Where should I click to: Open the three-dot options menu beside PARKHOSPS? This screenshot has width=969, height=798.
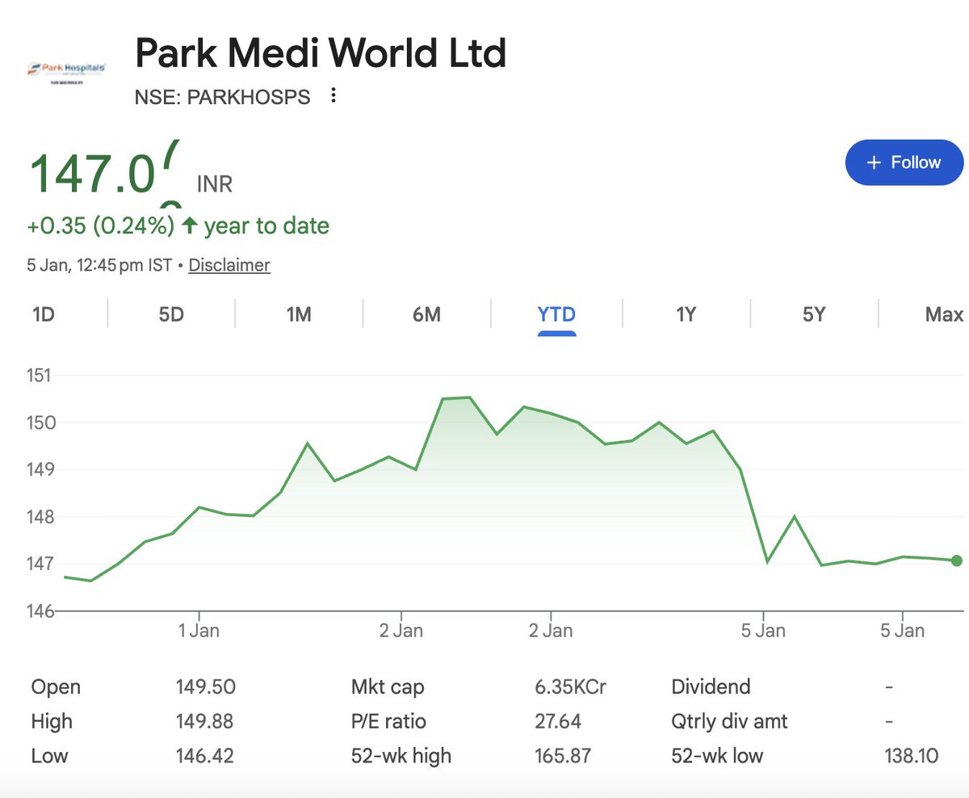click(x=333, y=96)
